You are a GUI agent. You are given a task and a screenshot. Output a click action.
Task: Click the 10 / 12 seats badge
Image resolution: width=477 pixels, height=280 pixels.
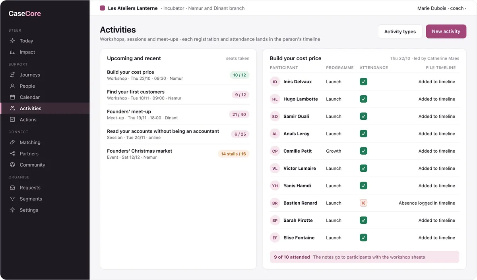click(239, 75)
